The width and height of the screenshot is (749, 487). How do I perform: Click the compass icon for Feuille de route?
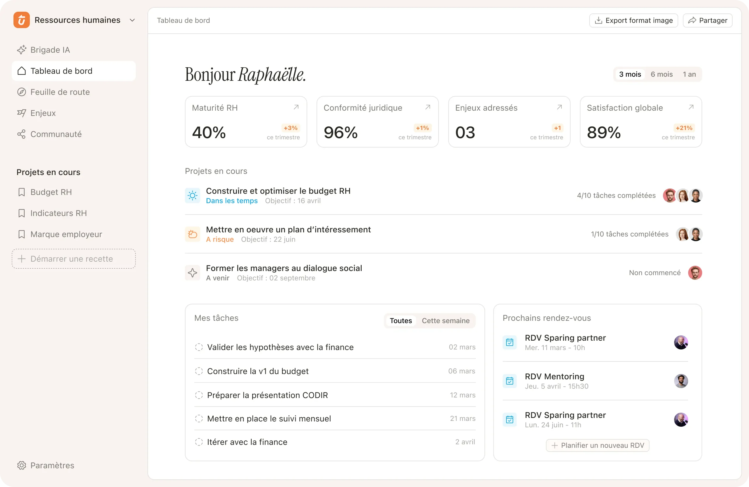pyautogui.click(x=21, y=92)
